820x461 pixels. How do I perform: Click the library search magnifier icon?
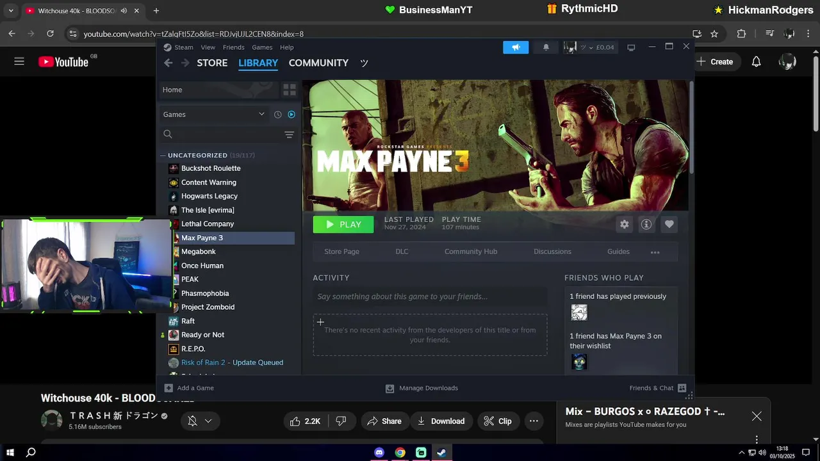pos(168,134)
